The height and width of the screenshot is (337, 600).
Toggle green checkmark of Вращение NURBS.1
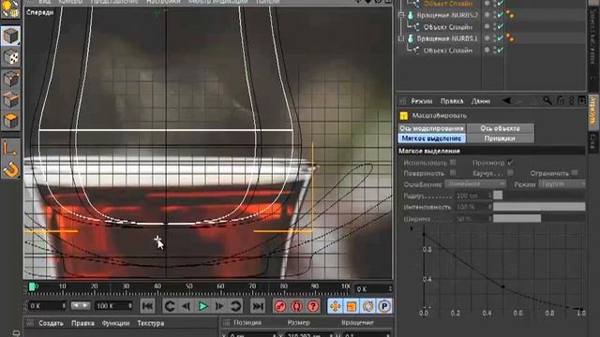pos(501,38)
